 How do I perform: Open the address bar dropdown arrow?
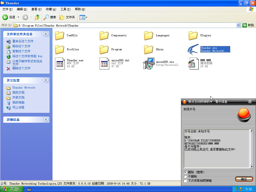coord(238,25)
